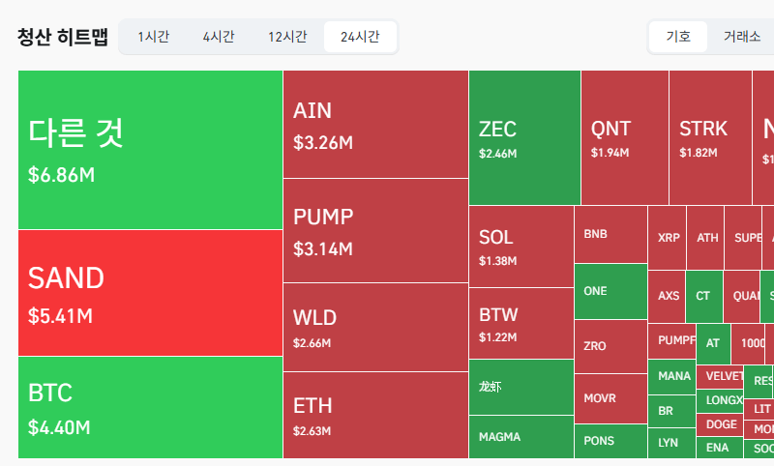Select the WLD $2.66M block
Viewport: 774px width, 466px height.
[x=375, y=328]
